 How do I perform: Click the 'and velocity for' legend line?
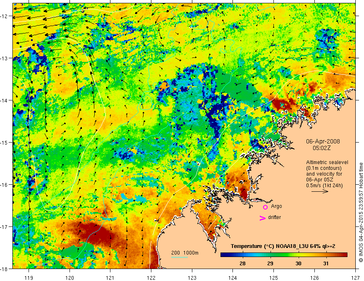(324, 174)
